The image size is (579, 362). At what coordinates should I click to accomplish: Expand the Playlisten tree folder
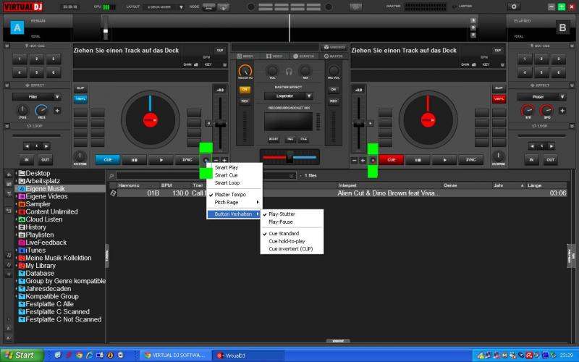pyautogui.click(x=16, y=235)
